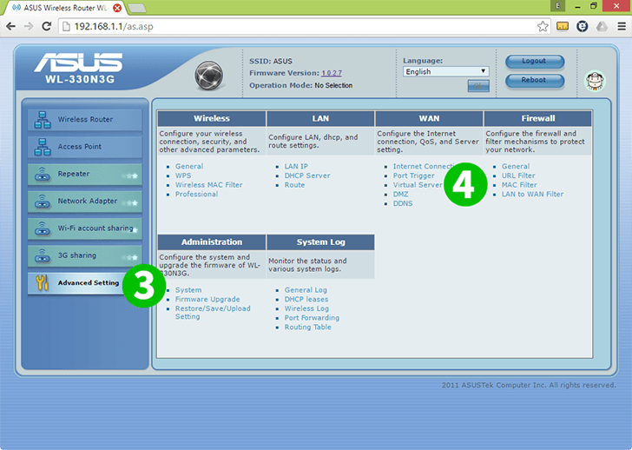This screenshot has height=450, width=632.
Task: Open Firewall General settings link
Action: pyautogui.click(x=516, y=167)
